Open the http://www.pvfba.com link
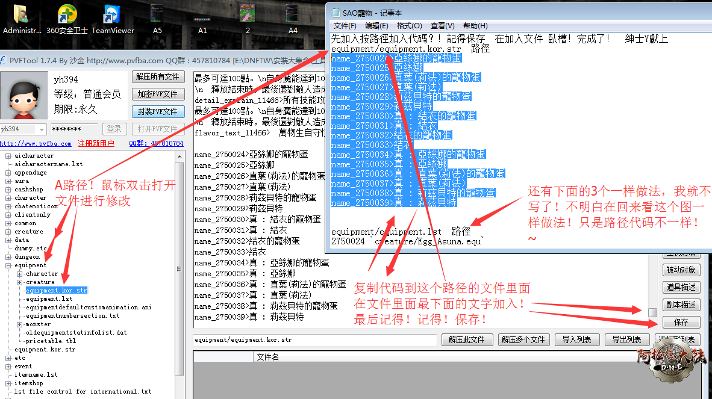This screenshot has width=712, height=399. (36, 144)
